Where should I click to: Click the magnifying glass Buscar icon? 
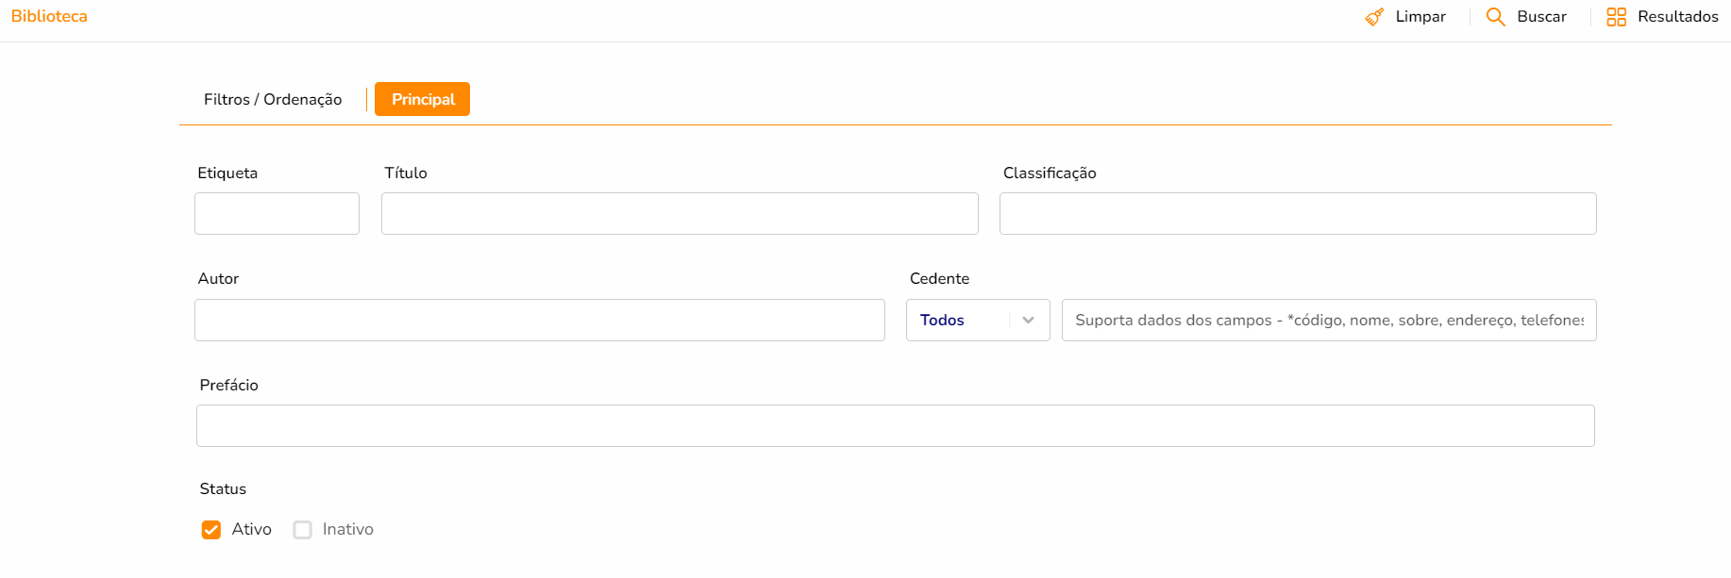pos(1495,17)
